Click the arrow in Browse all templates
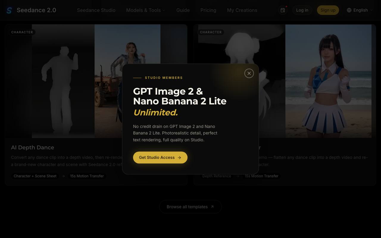 coord(212,207)
